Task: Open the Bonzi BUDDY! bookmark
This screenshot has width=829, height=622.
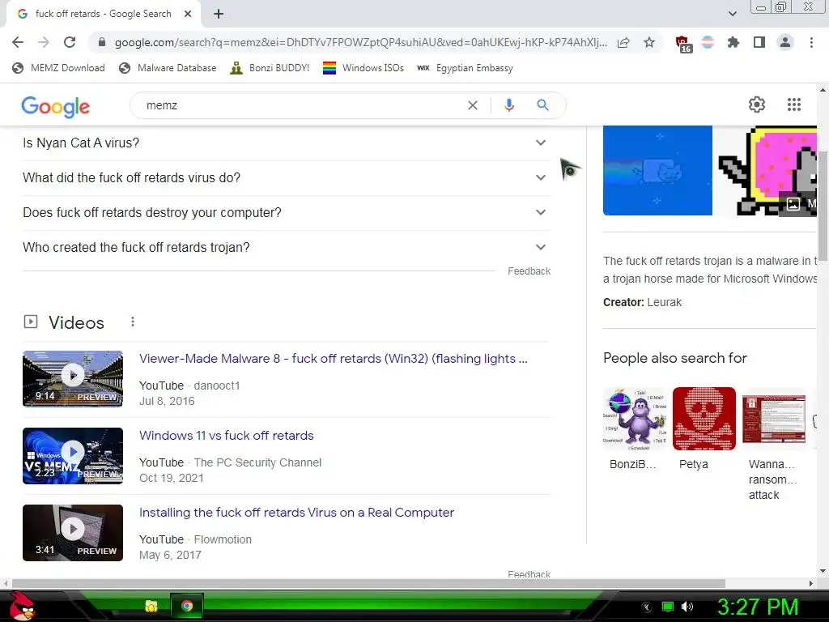Action: pyautogui.click(x=270, y=68)
